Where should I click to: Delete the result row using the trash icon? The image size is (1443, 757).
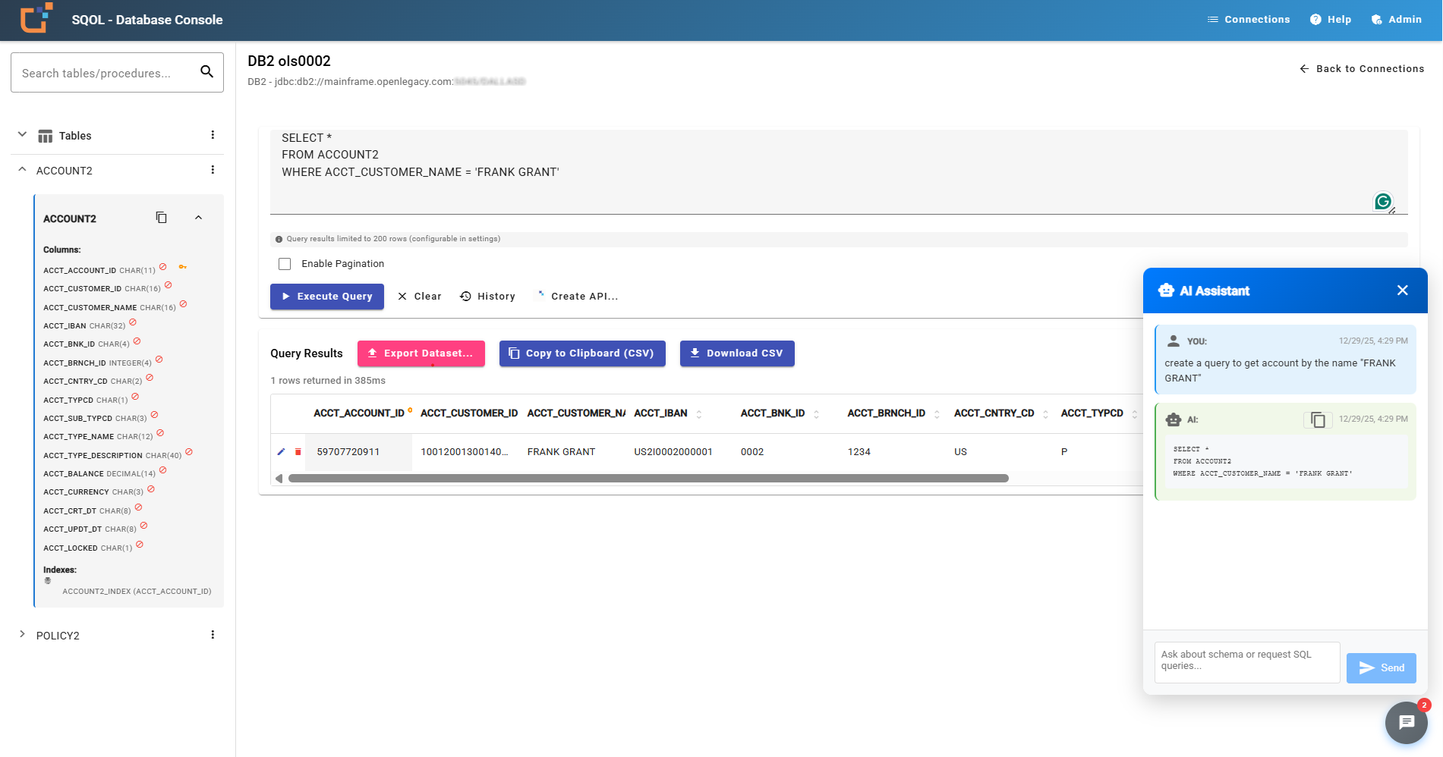coord(298,451)
